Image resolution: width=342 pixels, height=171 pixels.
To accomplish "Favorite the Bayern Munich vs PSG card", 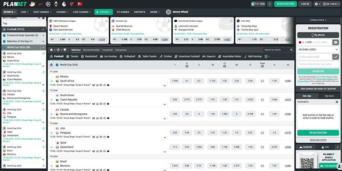I will click(106, 21).
